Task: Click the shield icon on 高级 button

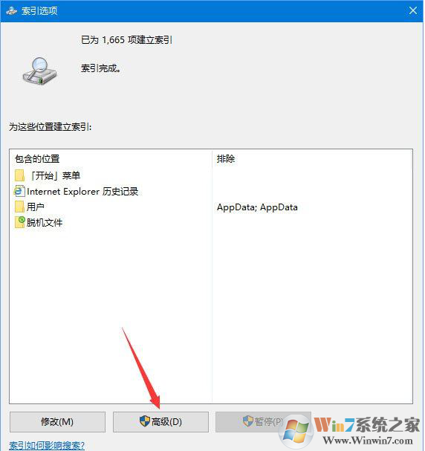Action: coord(145,421)
